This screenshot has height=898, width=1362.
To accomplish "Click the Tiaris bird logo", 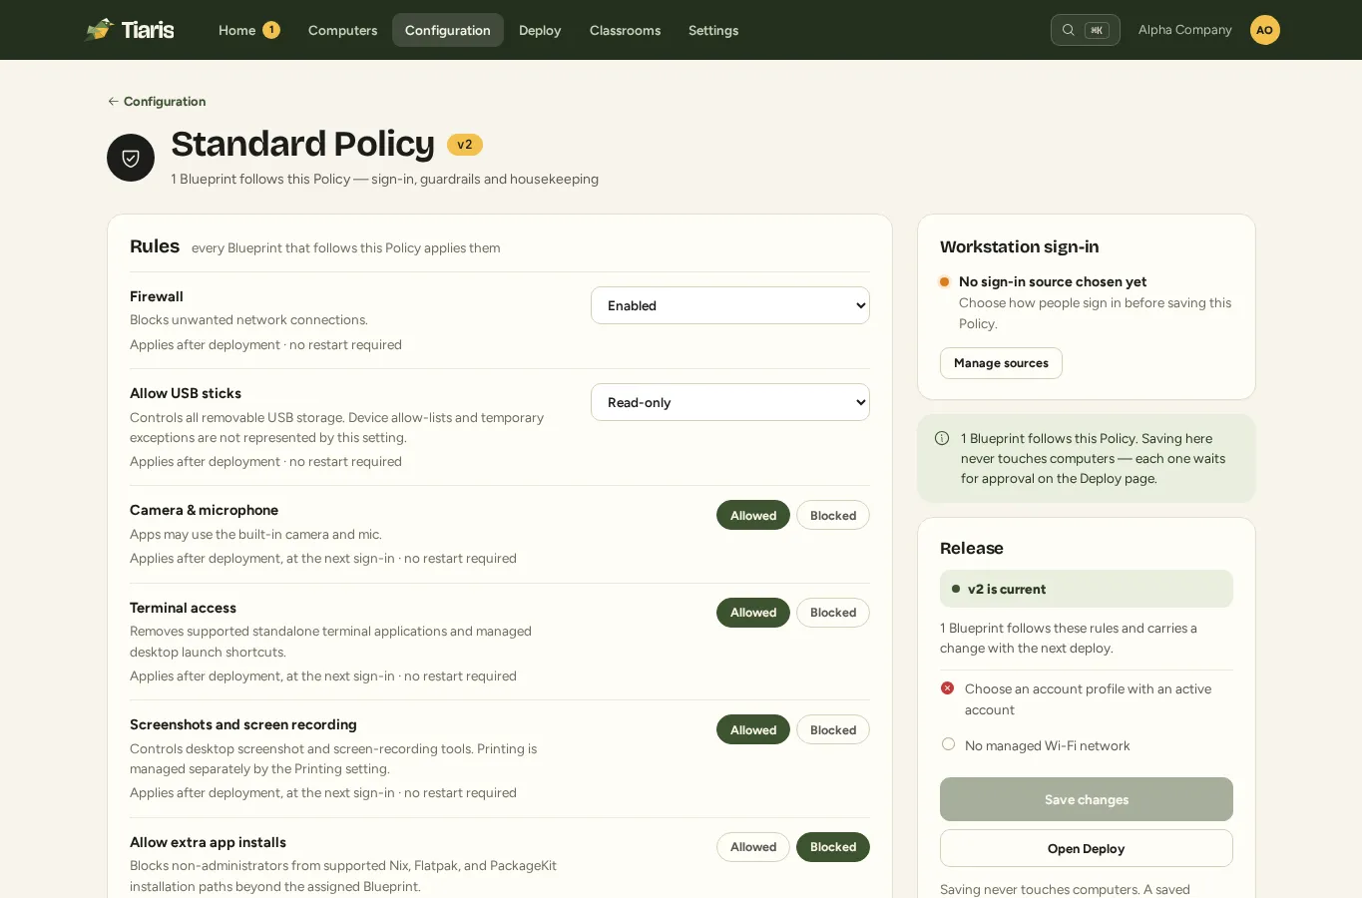I will (100, 30).
